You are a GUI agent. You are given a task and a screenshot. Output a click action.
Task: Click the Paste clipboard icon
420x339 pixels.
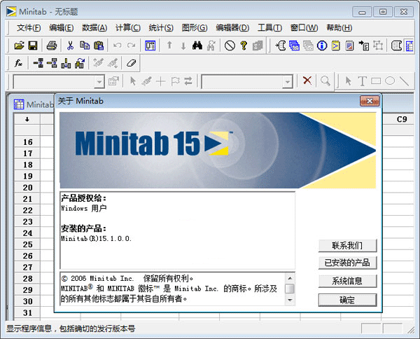tap(99, 46)
